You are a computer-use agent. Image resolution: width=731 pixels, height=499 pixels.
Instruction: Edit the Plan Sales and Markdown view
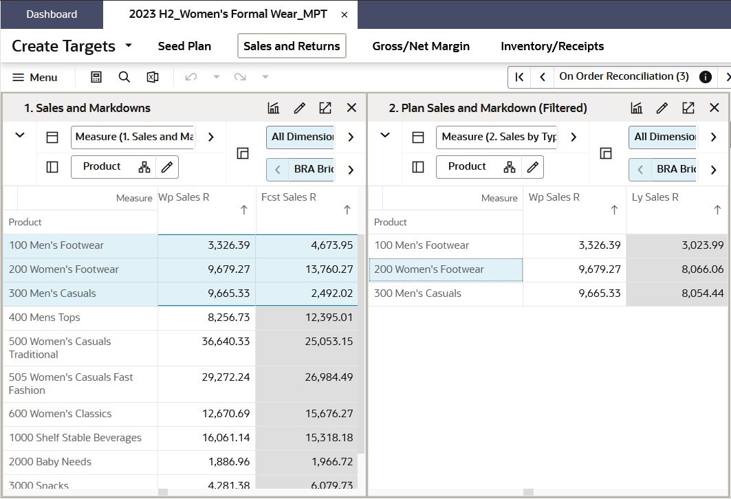coord(662,108)
